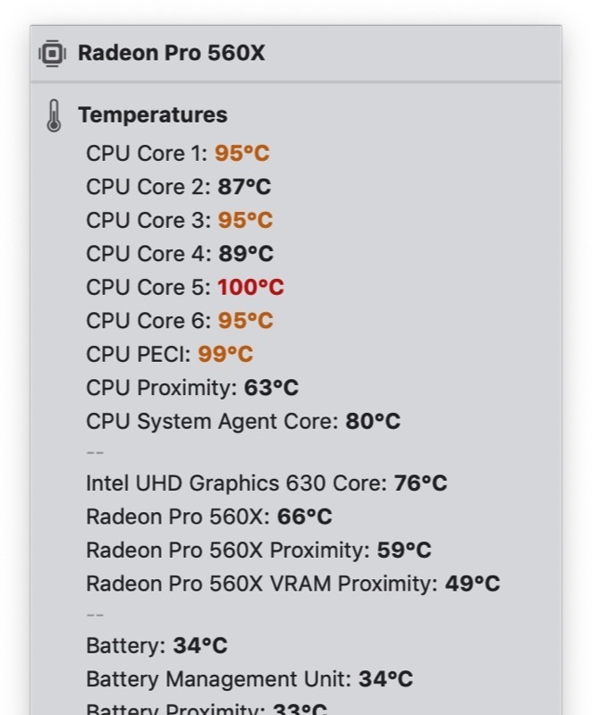
Task: Select the Battery Management Unit entry
Action: click(249, 679)
